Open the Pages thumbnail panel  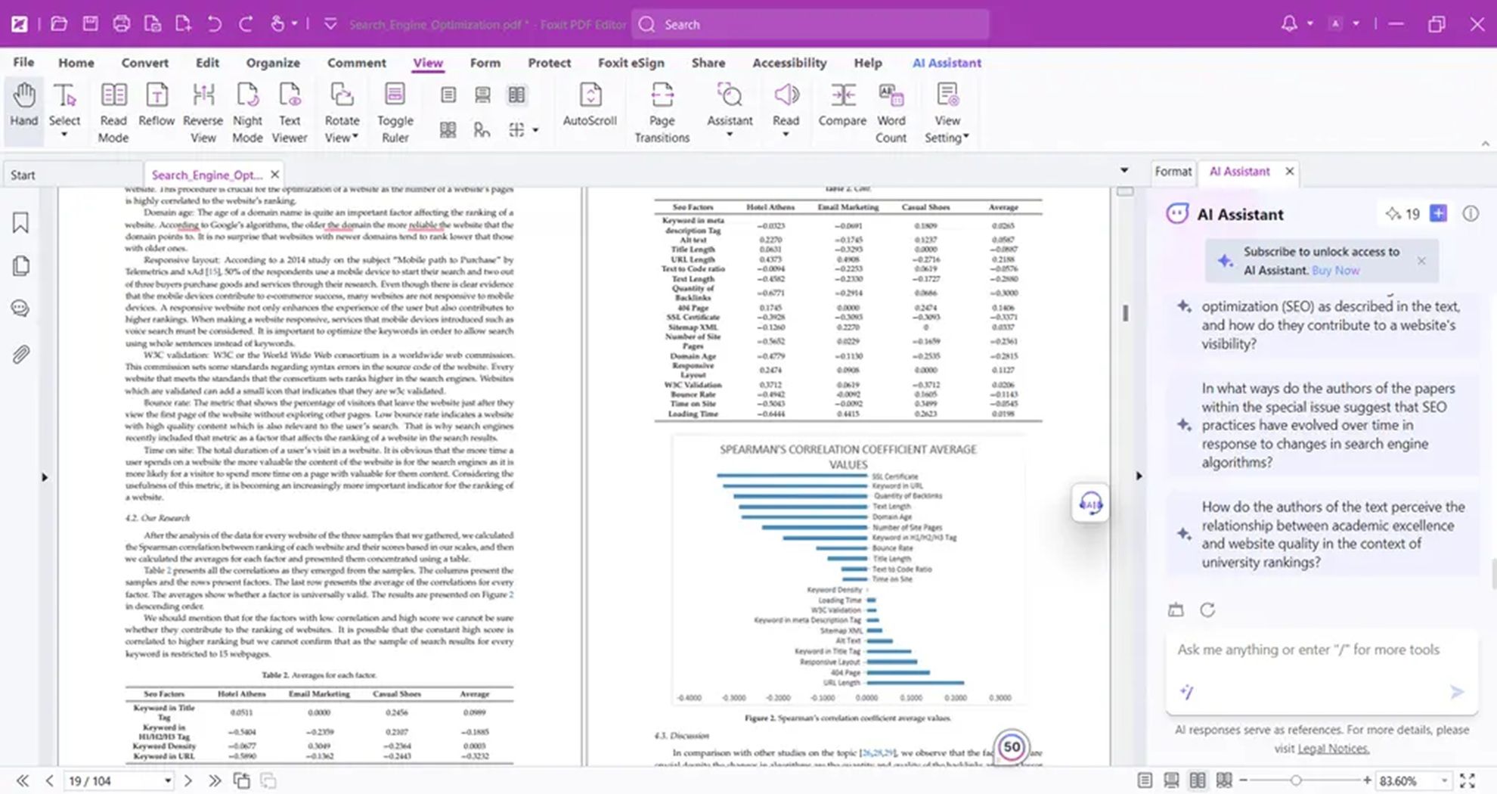(20, 265)
